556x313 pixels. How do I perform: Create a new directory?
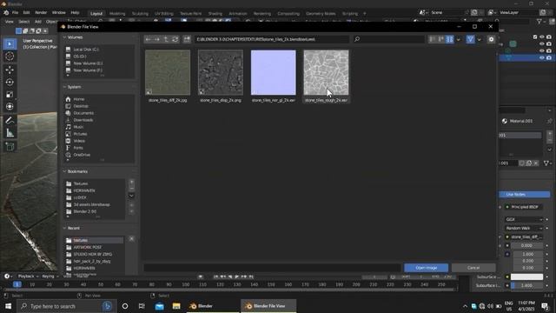(x=187, y=39)
